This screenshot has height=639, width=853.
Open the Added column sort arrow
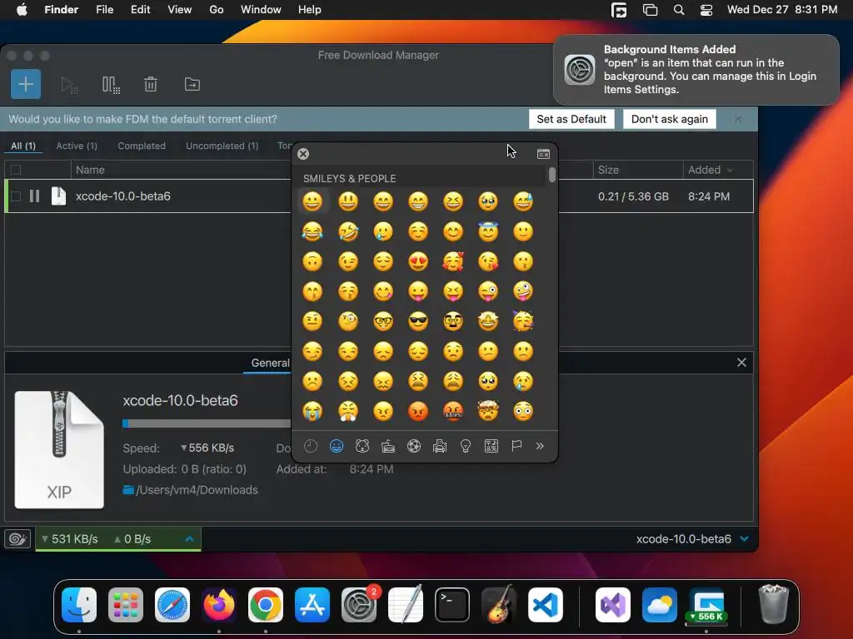[730, 171]
